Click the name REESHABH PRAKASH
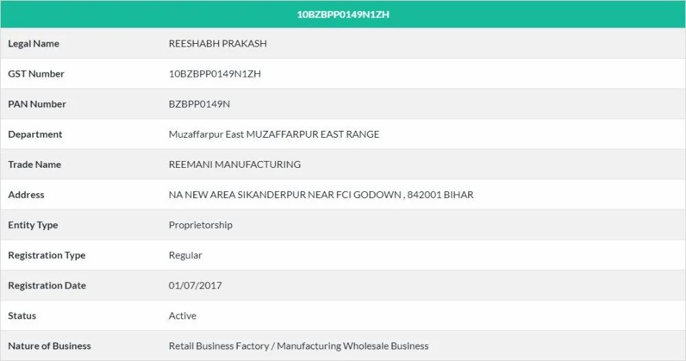686x361 pixels. pyautogui.click(x=218, y=44)
